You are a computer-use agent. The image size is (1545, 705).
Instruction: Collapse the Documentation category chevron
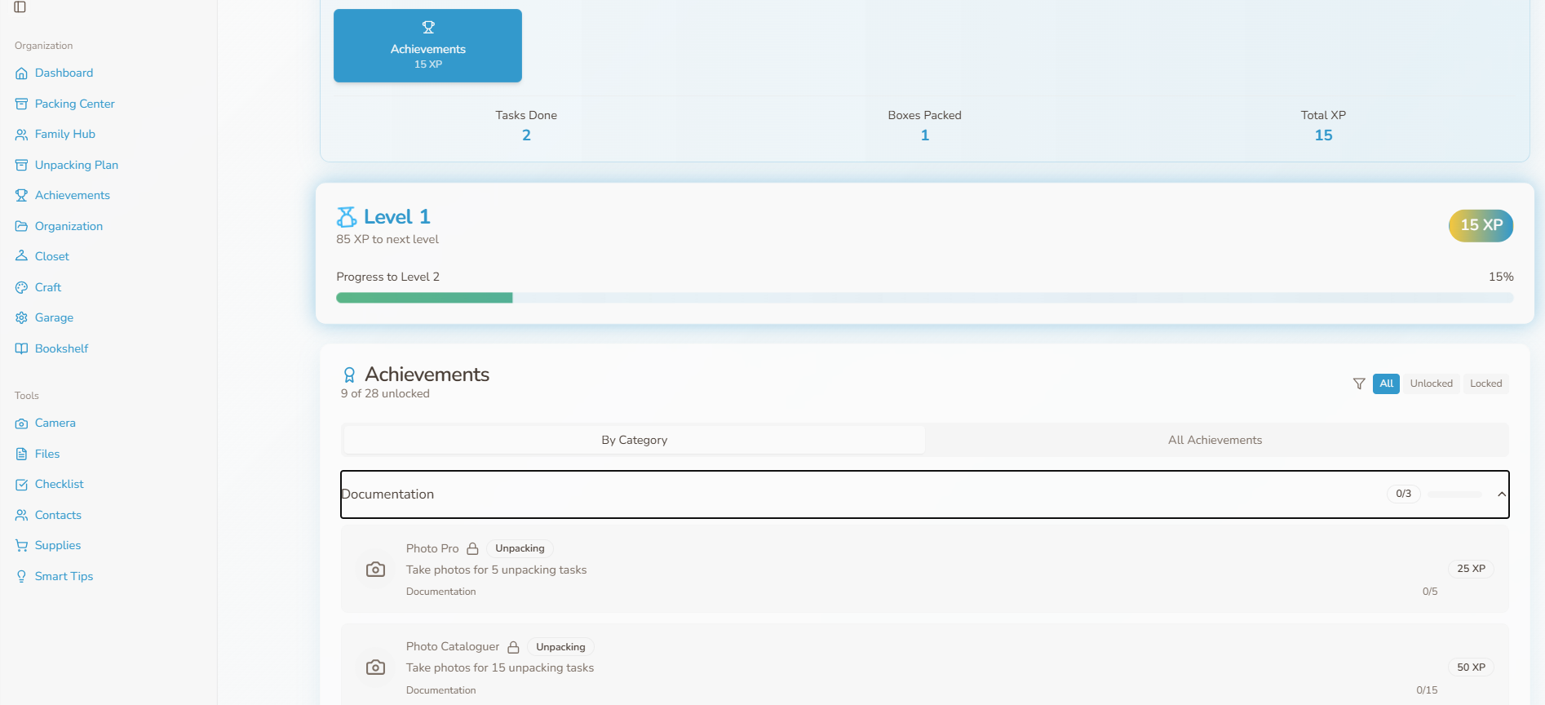[x=1501, y=494]
